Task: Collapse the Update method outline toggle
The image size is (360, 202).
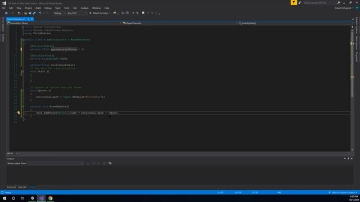Action: coord(22,91)
